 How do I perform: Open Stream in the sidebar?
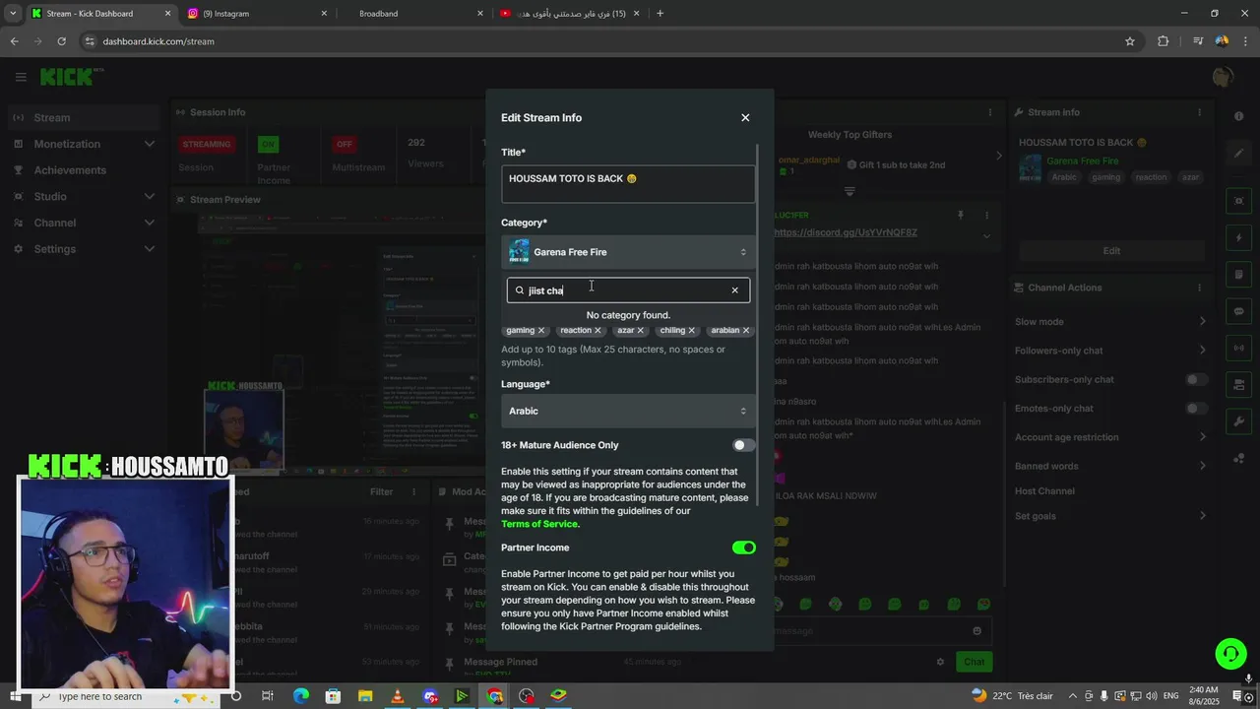(84, 117)
